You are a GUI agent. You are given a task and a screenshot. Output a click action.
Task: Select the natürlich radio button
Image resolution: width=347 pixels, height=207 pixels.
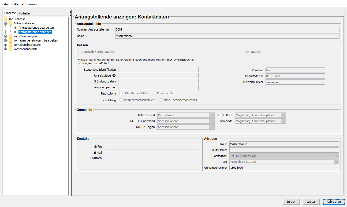[247, 52]
